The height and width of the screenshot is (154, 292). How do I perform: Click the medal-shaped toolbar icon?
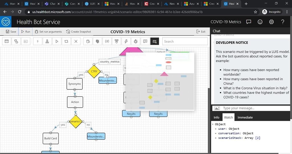[117, 41]
